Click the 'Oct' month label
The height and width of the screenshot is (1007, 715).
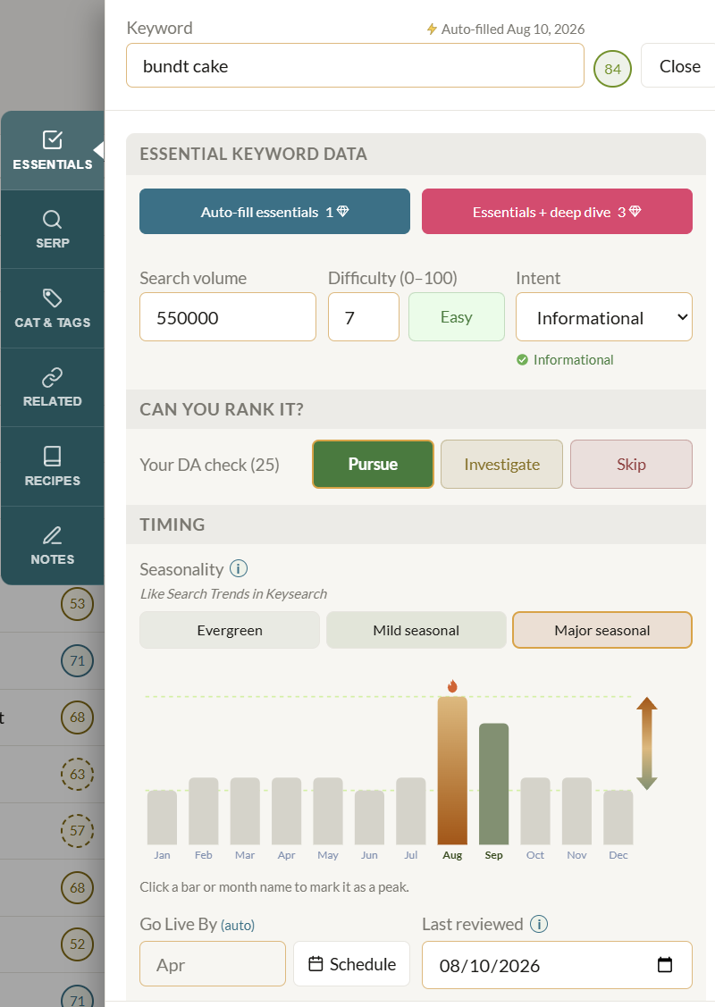click(x=535, y=855)
